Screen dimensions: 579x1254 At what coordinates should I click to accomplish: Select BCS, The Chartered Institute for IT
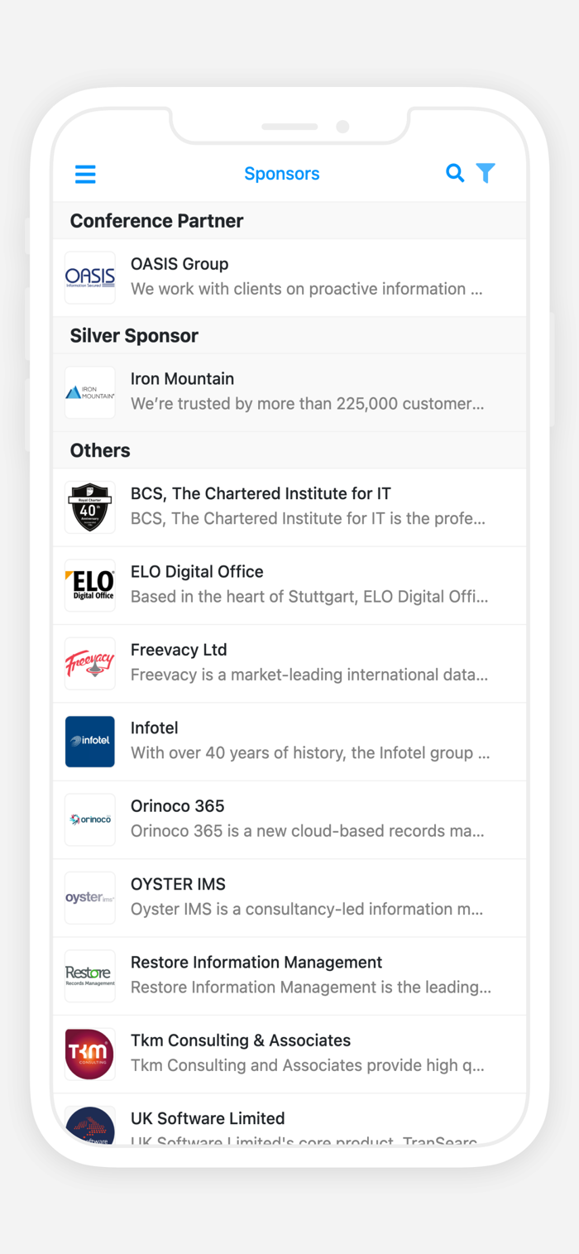point(306,506)
